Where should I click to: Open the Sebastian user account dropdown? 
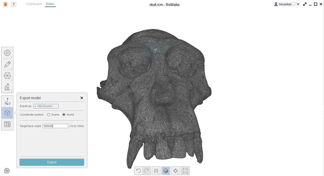point(287,4)
